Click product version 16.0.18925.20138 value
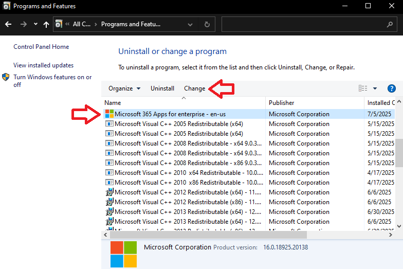 coord(286,247)
